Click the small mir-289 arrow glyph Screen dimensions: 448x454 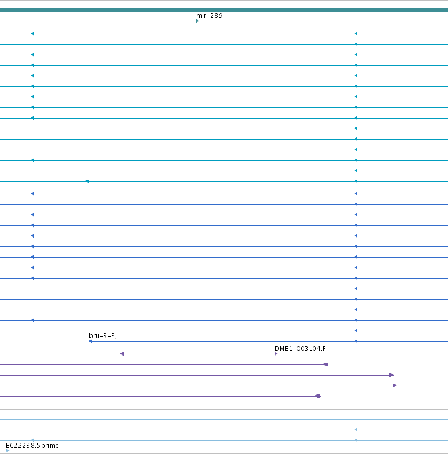pyautogui.click(x=197, y=21)
